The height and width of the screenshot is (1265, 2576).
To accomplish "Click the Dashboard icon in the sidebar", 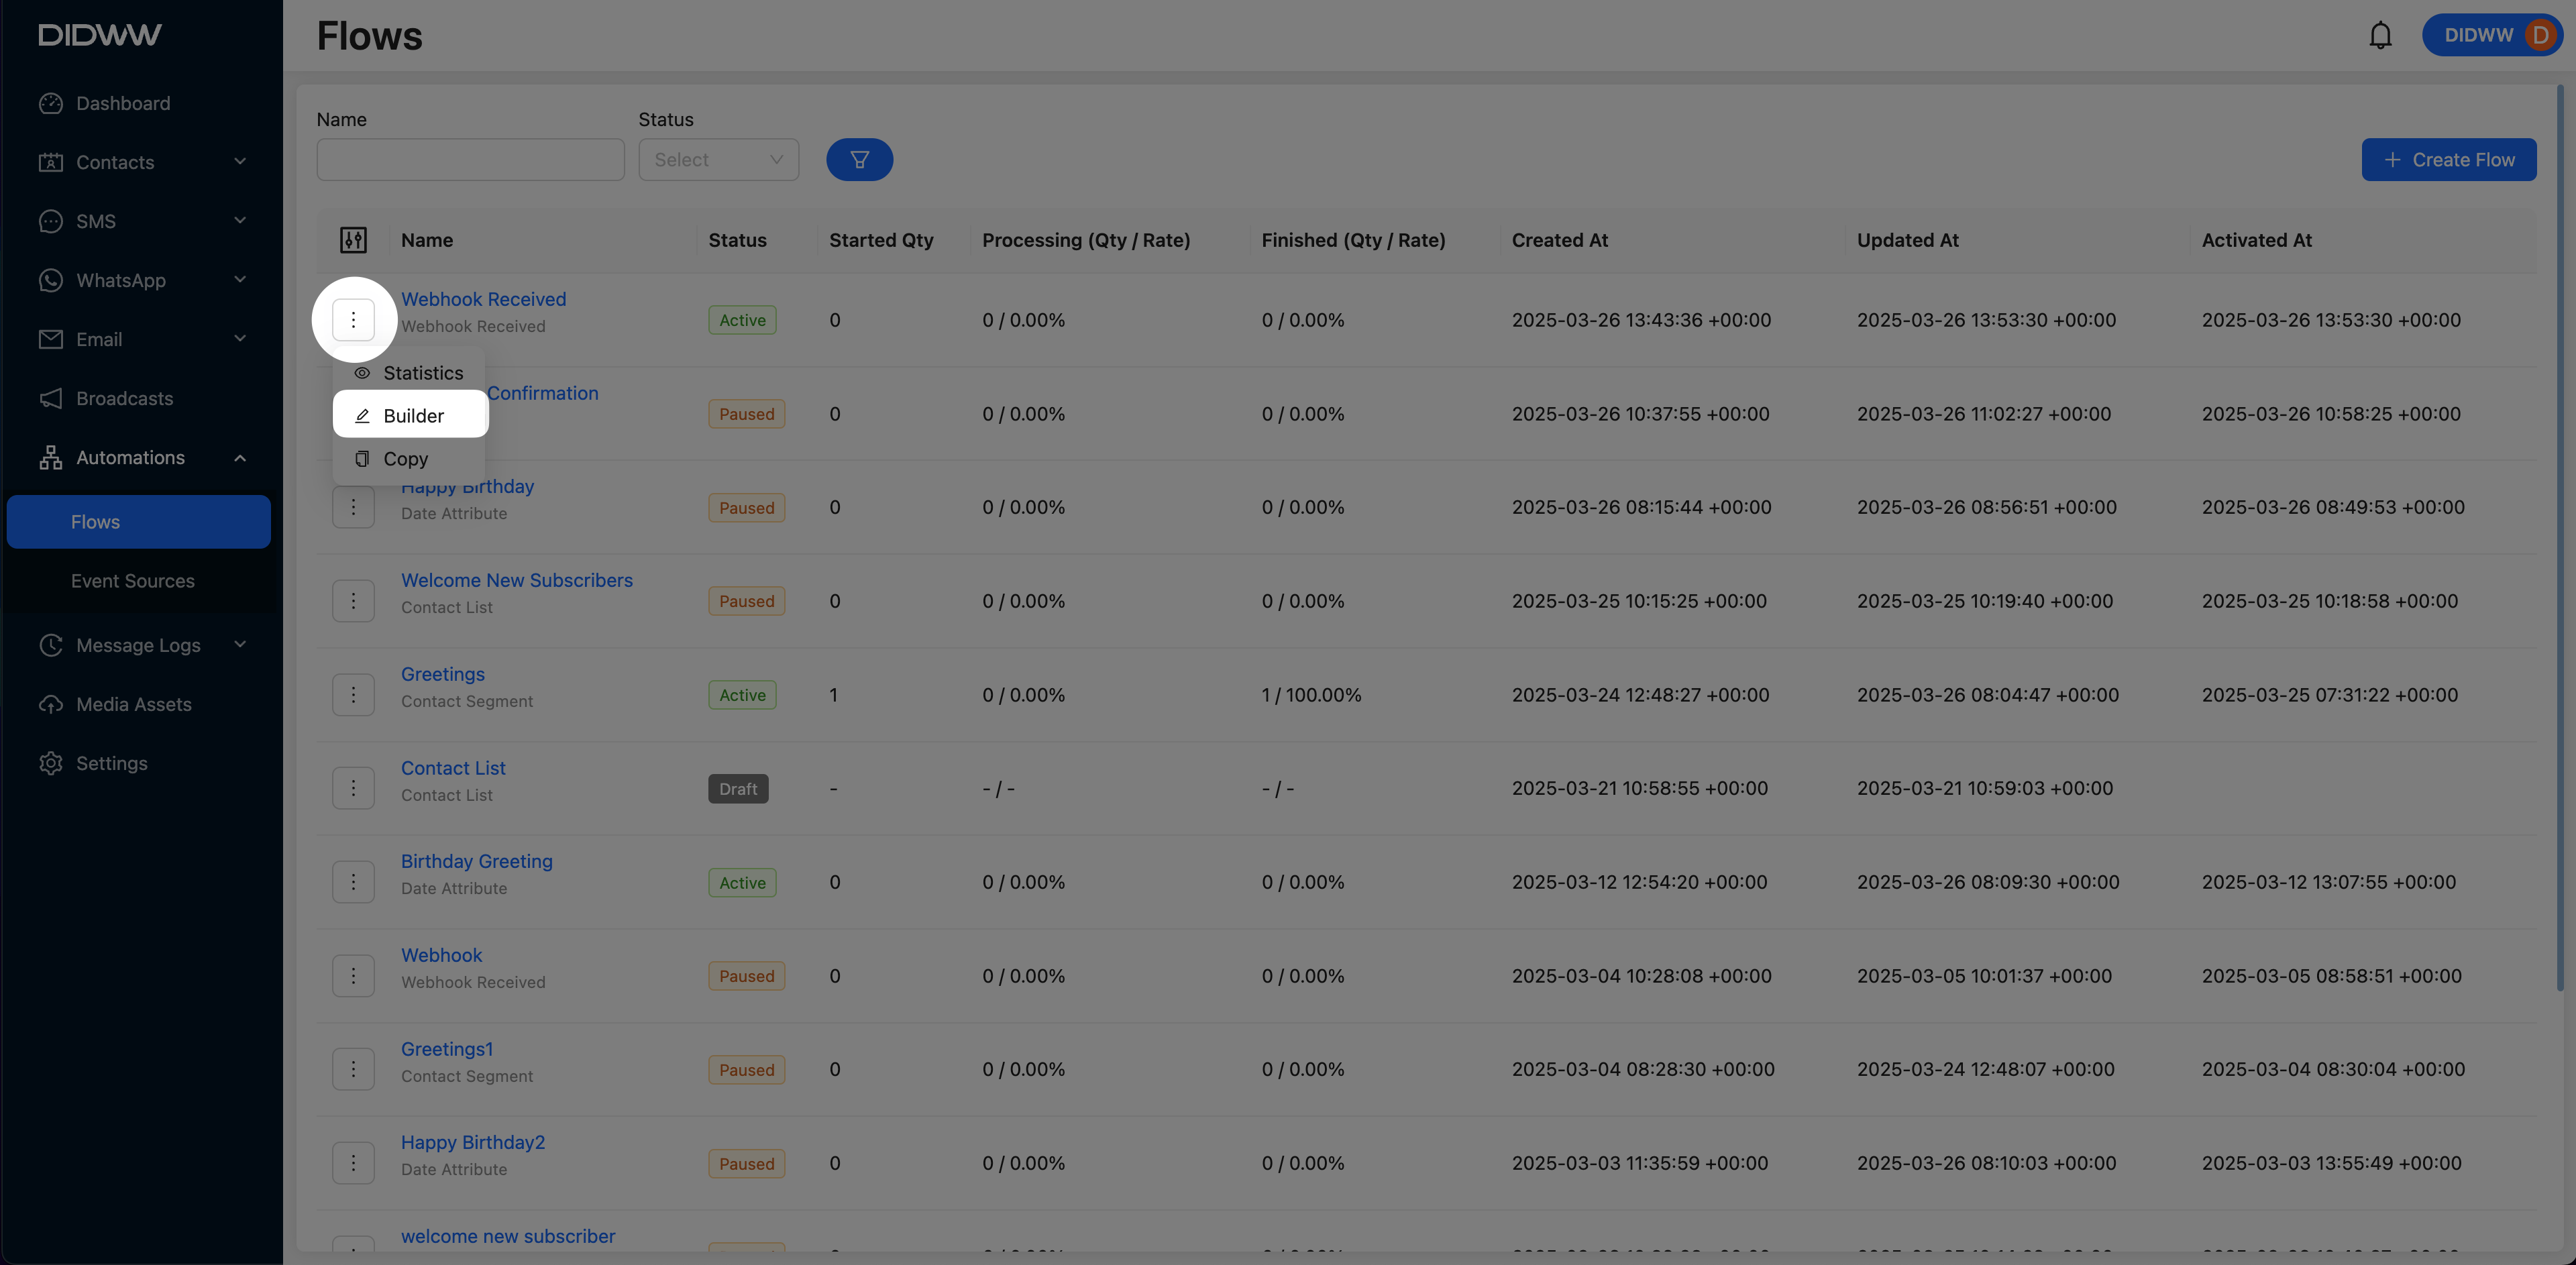I will [x=51, y=104].
